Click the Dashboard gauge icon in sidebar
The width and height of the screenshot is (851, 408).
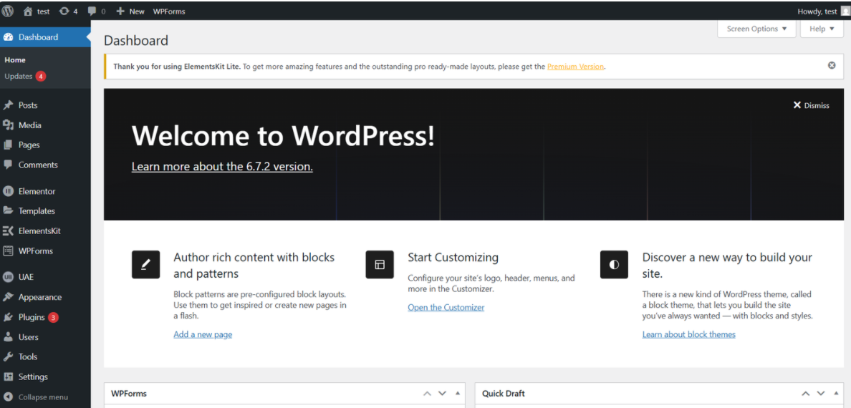point(8,37)
